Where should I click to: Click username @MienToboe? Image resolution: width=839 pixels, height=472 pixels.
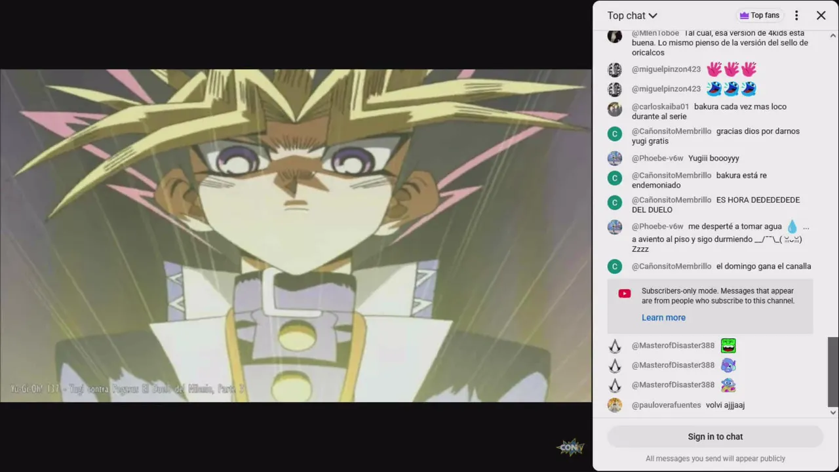click(x=655, y=33)
